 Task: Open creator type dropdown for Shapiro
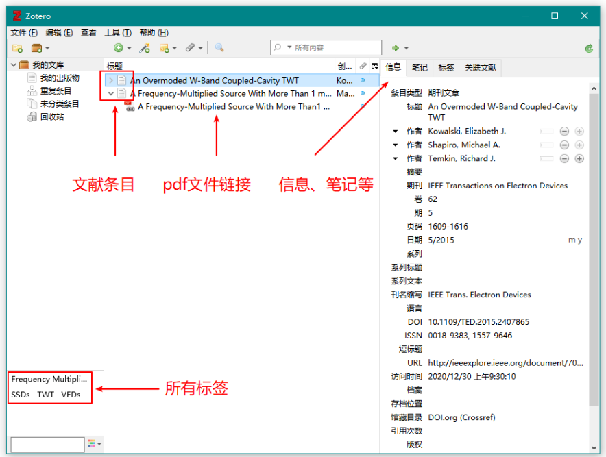click(x=395, y=145)
